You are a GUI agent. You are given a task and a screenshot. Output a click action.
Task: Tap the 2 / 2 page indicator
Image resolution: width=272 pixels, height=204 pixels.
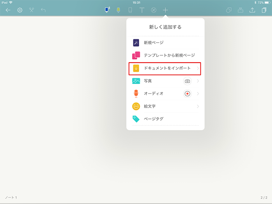coord(264,197)
